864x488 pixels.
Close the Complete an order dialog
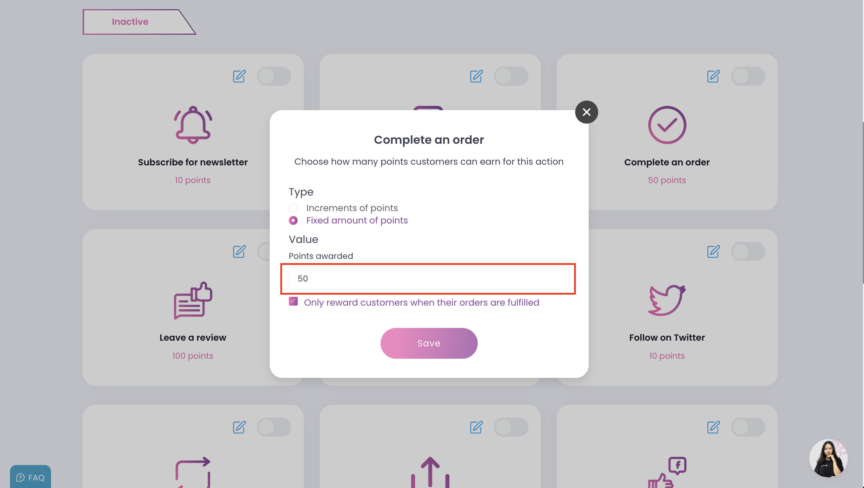(587, 112)
